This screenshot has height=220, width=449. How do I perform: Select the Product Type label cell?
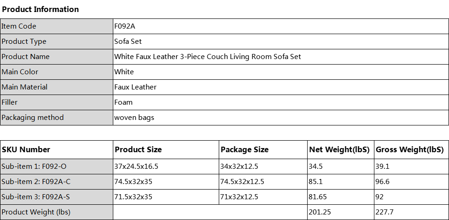coord(24,42)
